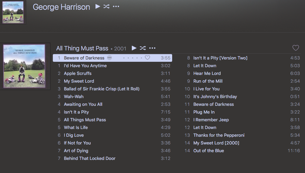Select the track Hear Me Lord
Image resolution: width=305 pixels, height=173 pixels.
[242, 74]
